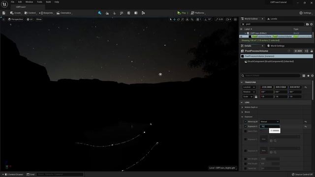
Task: Reset Location to default arrow
Action: pos(306,88)
